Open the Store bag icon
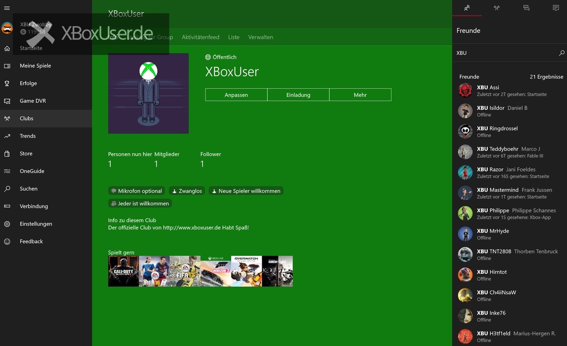 7,154
